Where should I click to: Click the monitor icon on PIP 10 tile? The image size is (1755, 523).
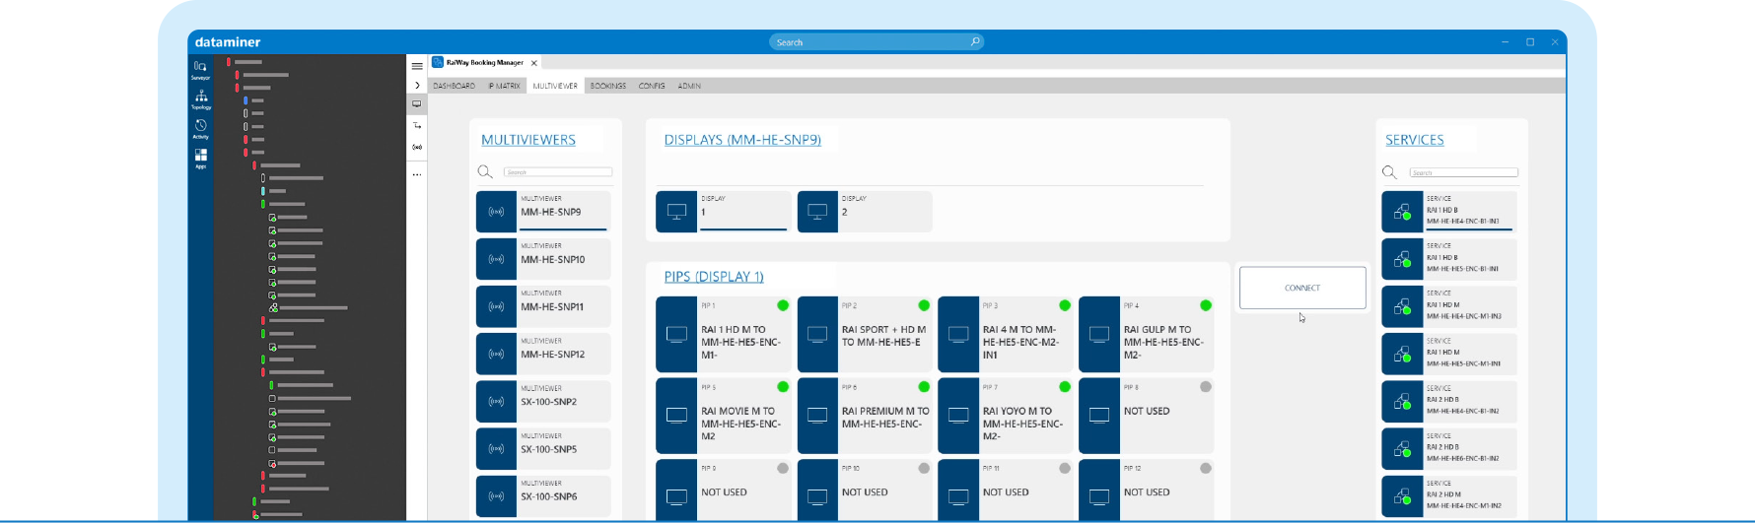click(x=817, y=497)
